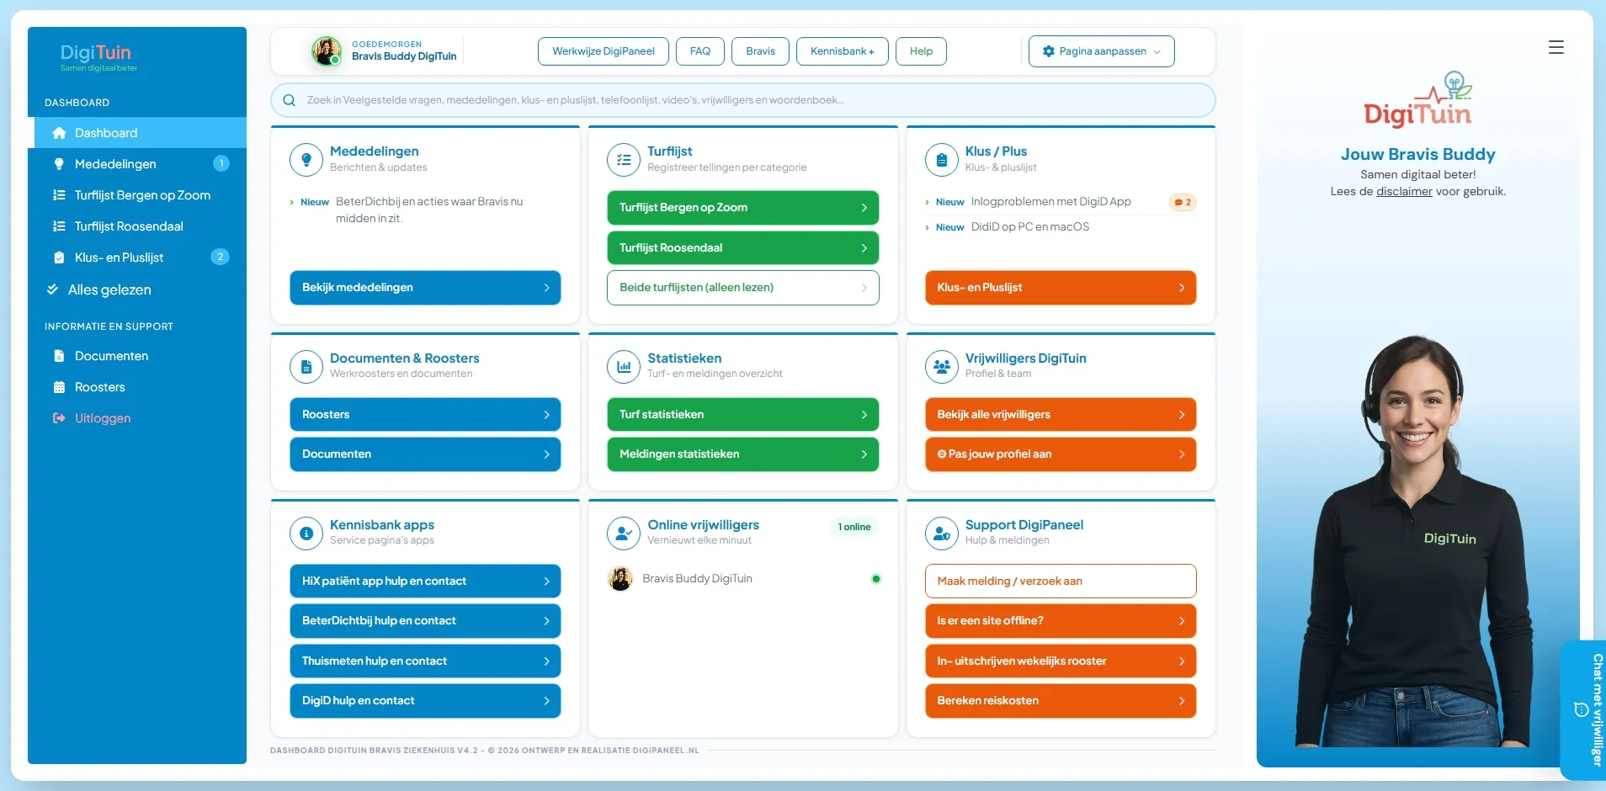The height and width of the screenshot is (791, 1606).
Task: Click the Help header button
Action: [x=921, y=51]
